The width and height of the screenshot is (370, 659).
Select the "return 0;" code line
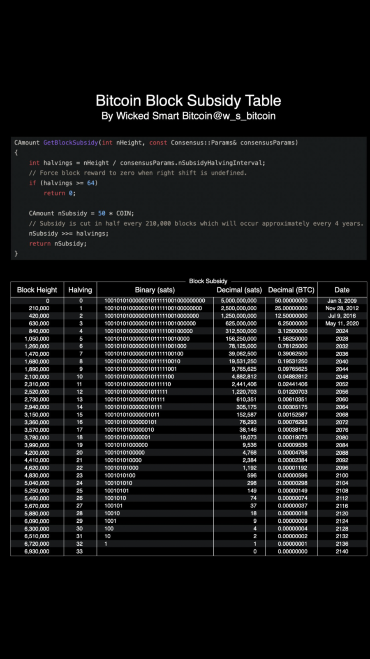[x=60, y=193]
